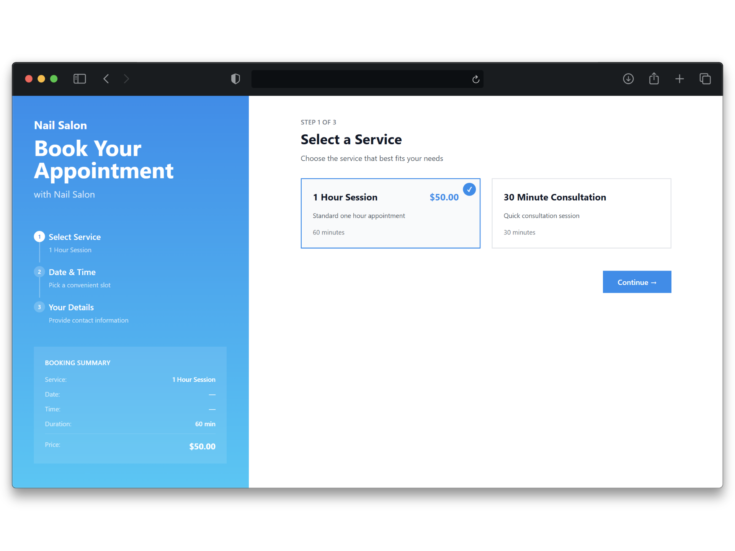Select the 30 Minute Consultation service
Image resolution: width=735 pixels, height=551 pixels.
tap(581, 213)
